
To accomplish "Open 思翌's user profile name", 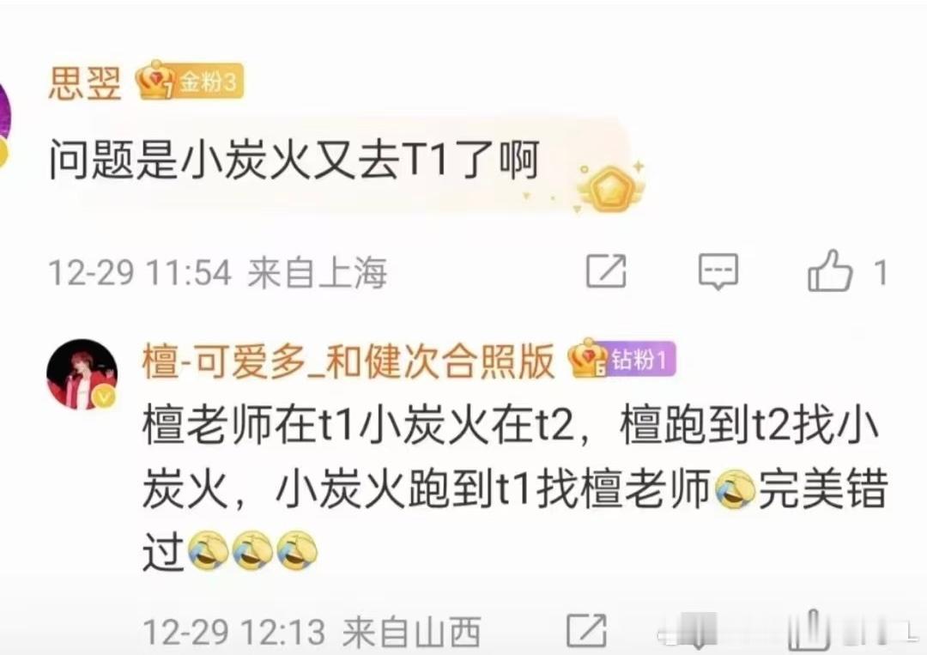I will 84,82.
